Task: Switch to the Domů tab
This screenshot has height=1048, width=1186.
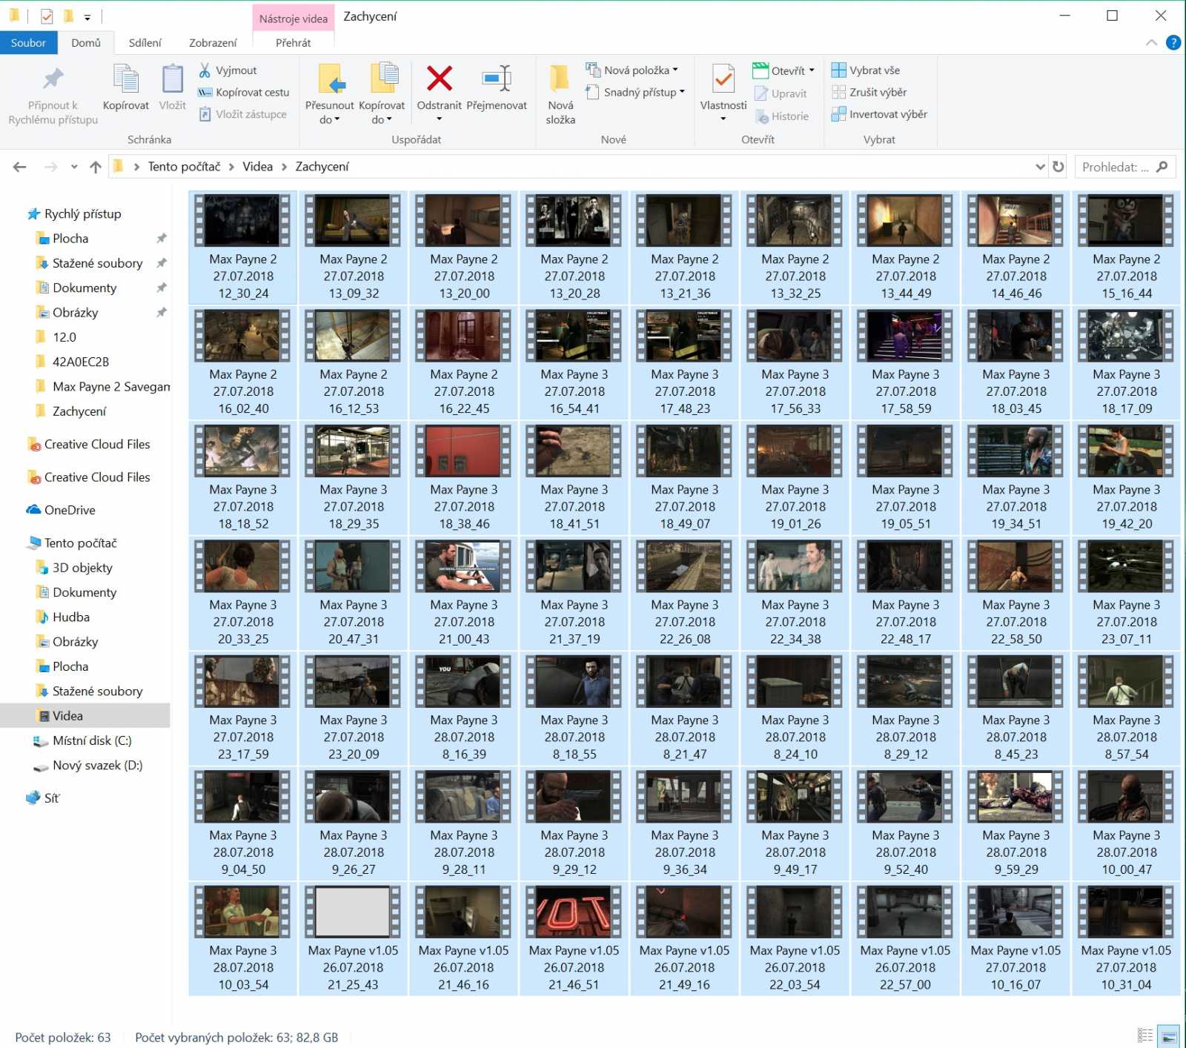Action: (x=86, y=43)
